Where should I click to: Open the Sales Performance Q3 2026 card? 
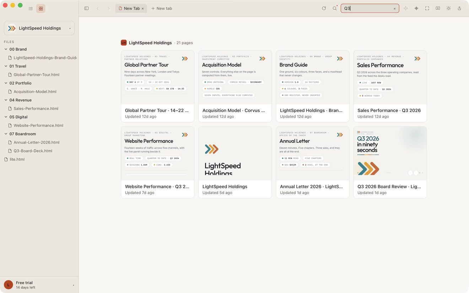(390, 86)
